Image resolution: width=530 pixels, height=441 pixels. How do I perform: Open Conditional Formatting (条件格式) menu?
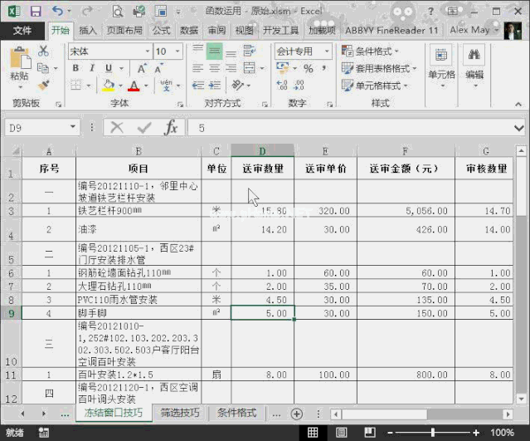tap(370, 51)
